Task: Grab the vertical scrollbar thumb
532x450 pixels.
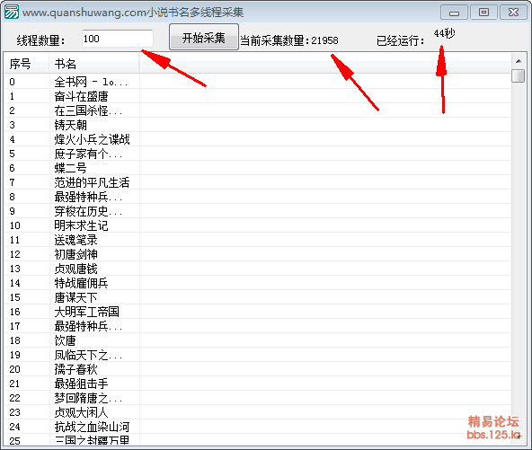Action: click(519, 75)
